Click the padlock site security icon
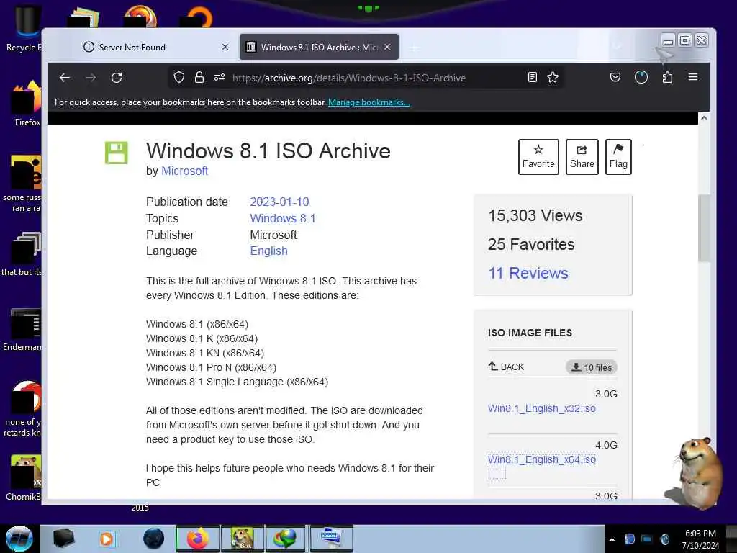Viewport: 737px width, 553px height. [x=199, y=78]
